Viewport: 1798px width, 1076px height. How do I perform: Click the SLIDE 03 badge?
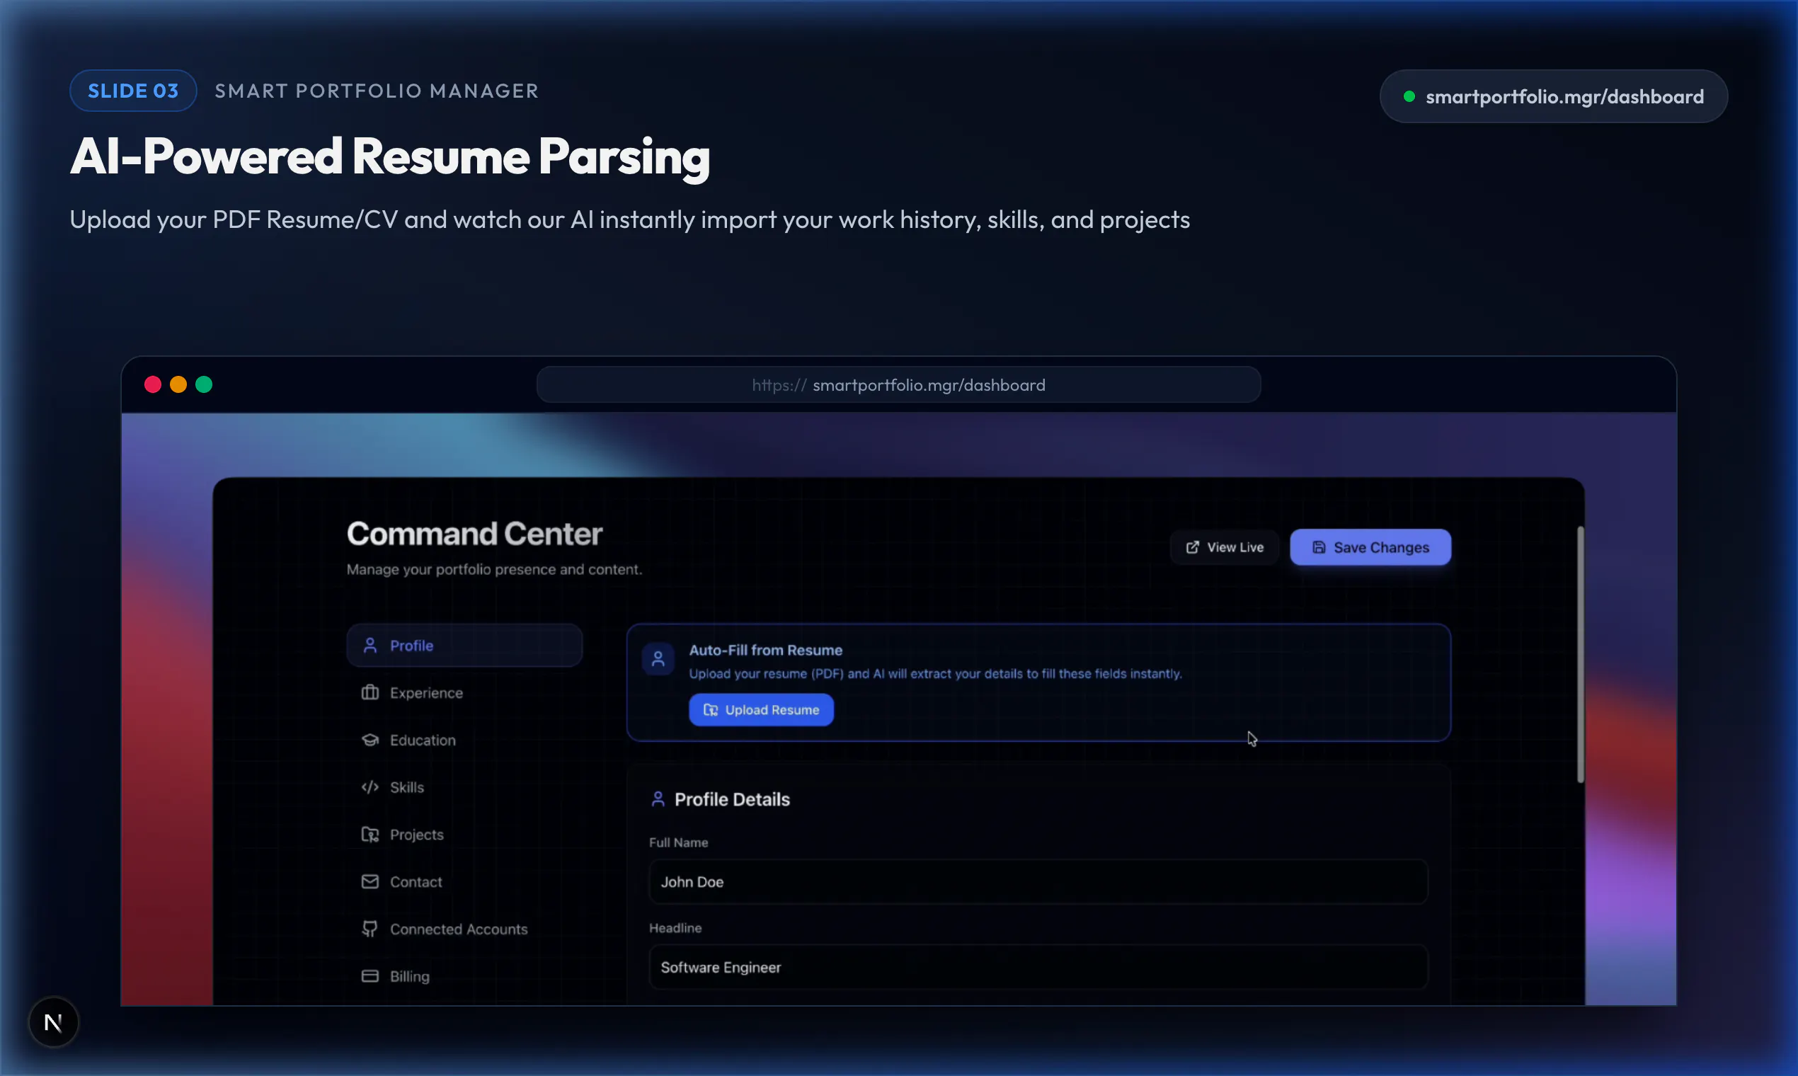click(132, 91)
